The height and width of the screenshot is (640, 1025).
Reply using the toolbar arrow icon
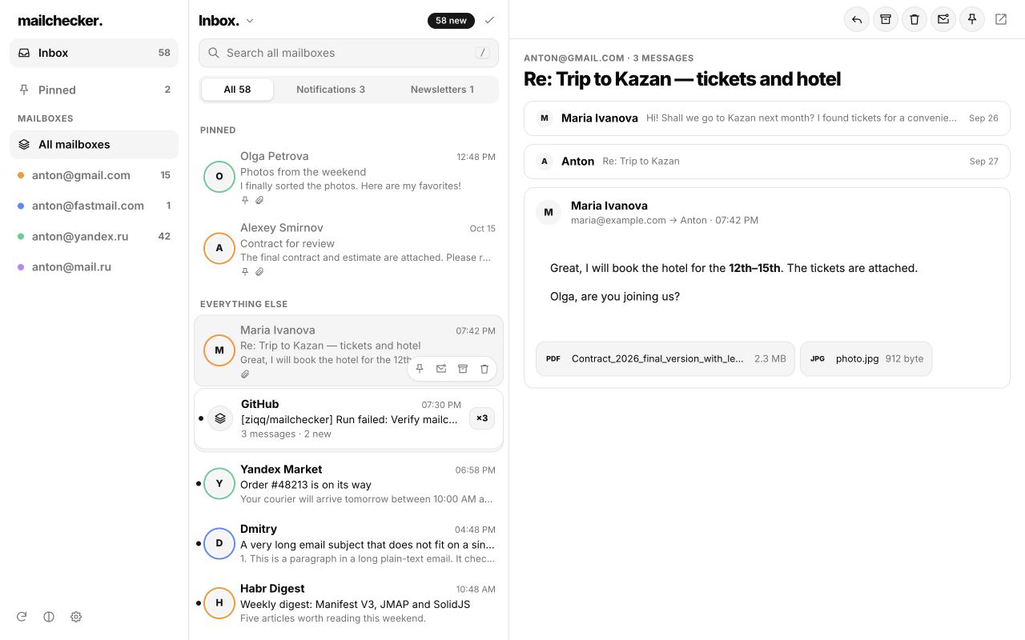pyautogui.click(x=857, y=20)
